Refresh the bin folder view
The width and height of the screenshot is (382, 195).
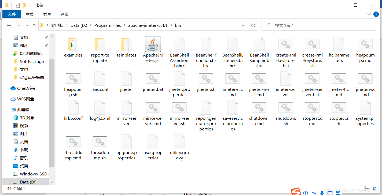[x=253, y=25]
